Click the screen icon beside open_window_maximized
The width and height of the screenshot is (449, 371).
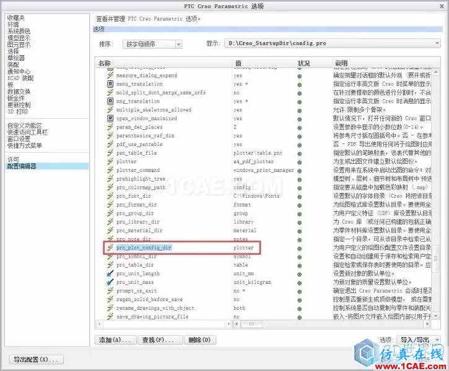[110, 118]
